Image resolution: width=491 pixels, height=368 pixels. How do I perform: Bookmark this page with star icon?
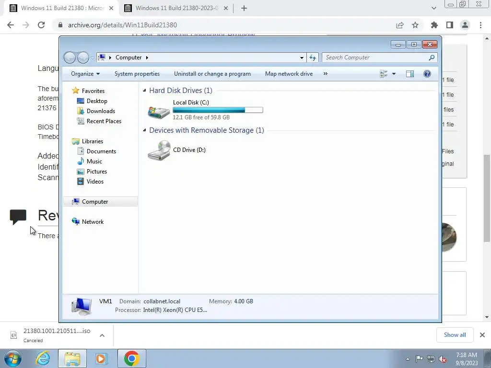[415, 25]
